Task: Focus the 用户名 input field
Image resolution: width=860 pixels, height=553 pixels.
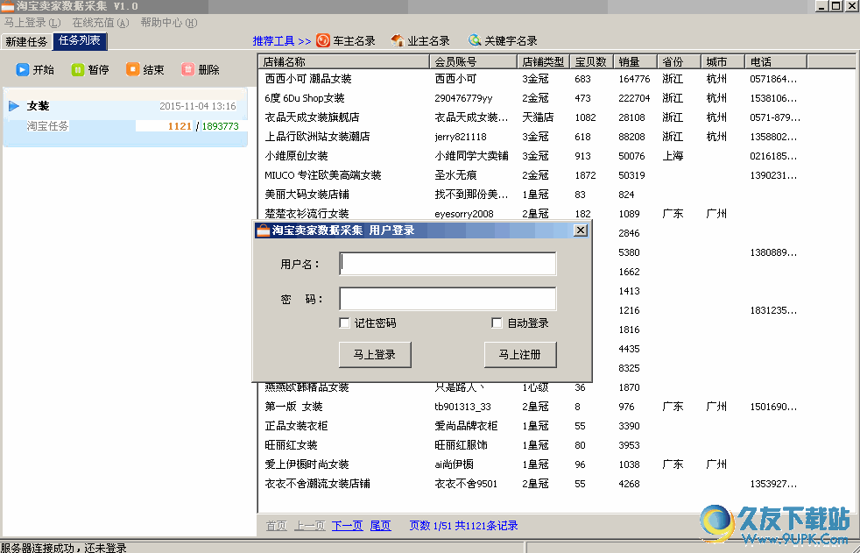Action: (x=448, y=264)
